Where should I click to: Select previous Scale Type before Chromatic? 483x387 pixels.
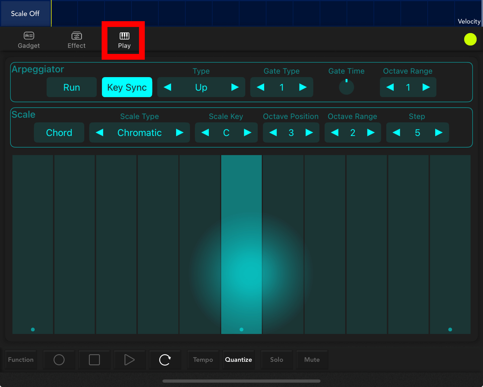[100, 132]
